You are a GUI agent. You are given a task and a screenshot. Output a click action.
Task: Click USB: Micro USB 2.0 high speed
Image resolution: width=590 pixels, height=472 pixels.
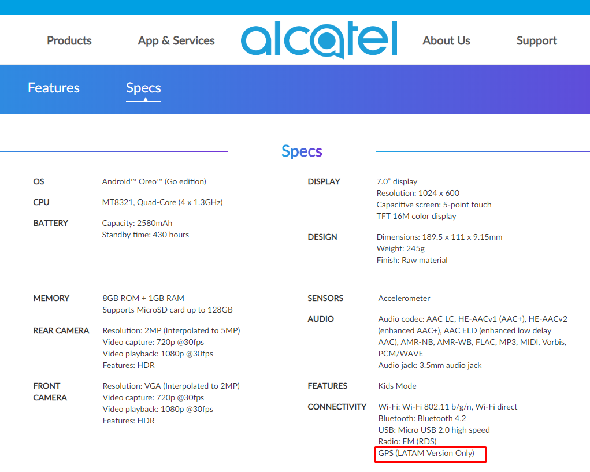(x=434, y=430)
